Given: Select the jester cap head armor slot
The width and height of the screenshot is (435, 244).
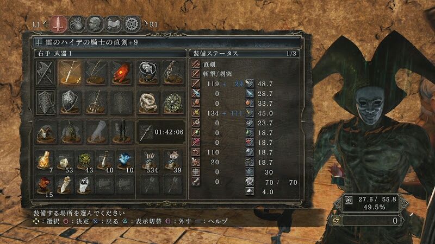Looking at the screenshot, I should point(46,132).
